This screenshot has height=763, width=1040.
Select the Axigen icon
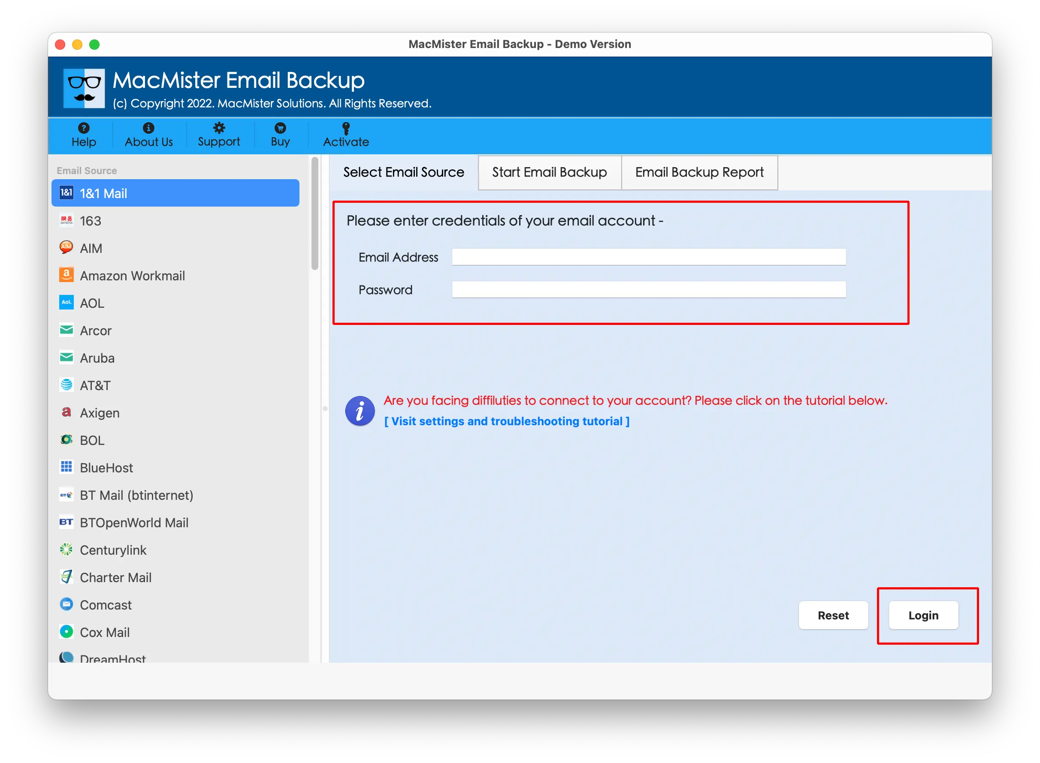(66, 412)
